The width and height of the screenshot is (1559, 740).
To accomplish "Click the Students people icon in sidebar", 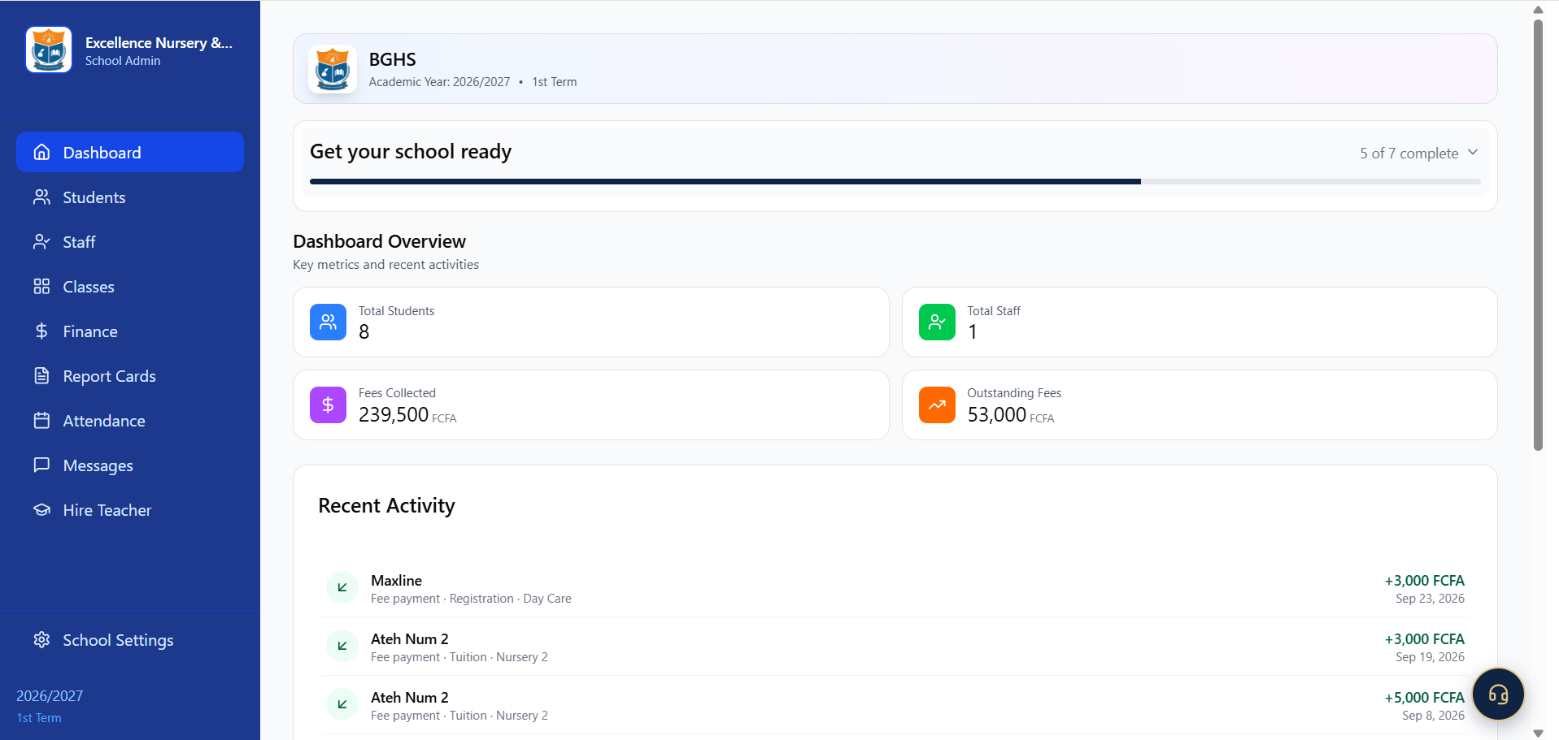I will (41, 197).
